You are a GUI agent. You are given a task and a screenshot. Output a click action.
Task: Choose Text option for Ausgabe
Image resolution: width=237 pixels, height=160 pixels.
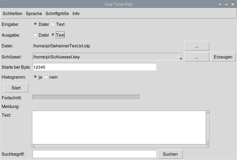[x=53, y=35]
